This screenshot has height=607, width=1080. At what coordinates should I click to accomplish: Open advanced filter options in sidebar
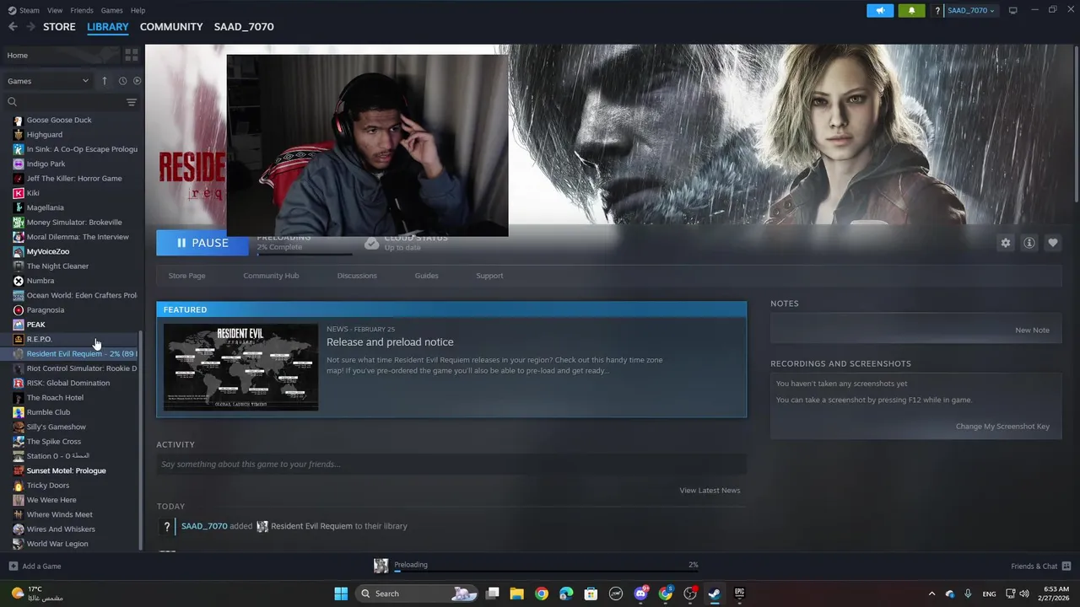pyautogui.click(x=132, y=102)
